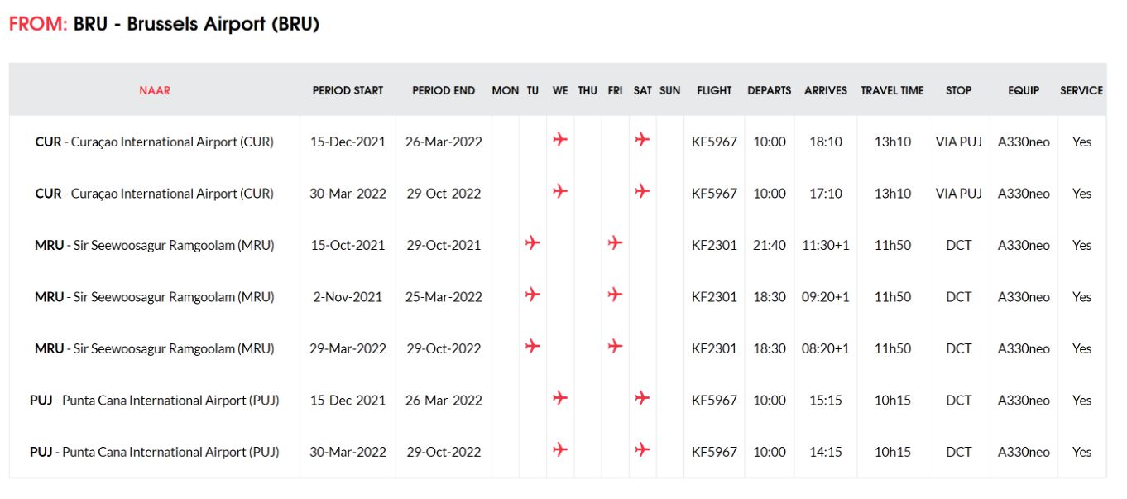Open Curaçao International Airport with 15-Dec-2021 start
The image size is (1127, 499).
click(x=154, y=142)
